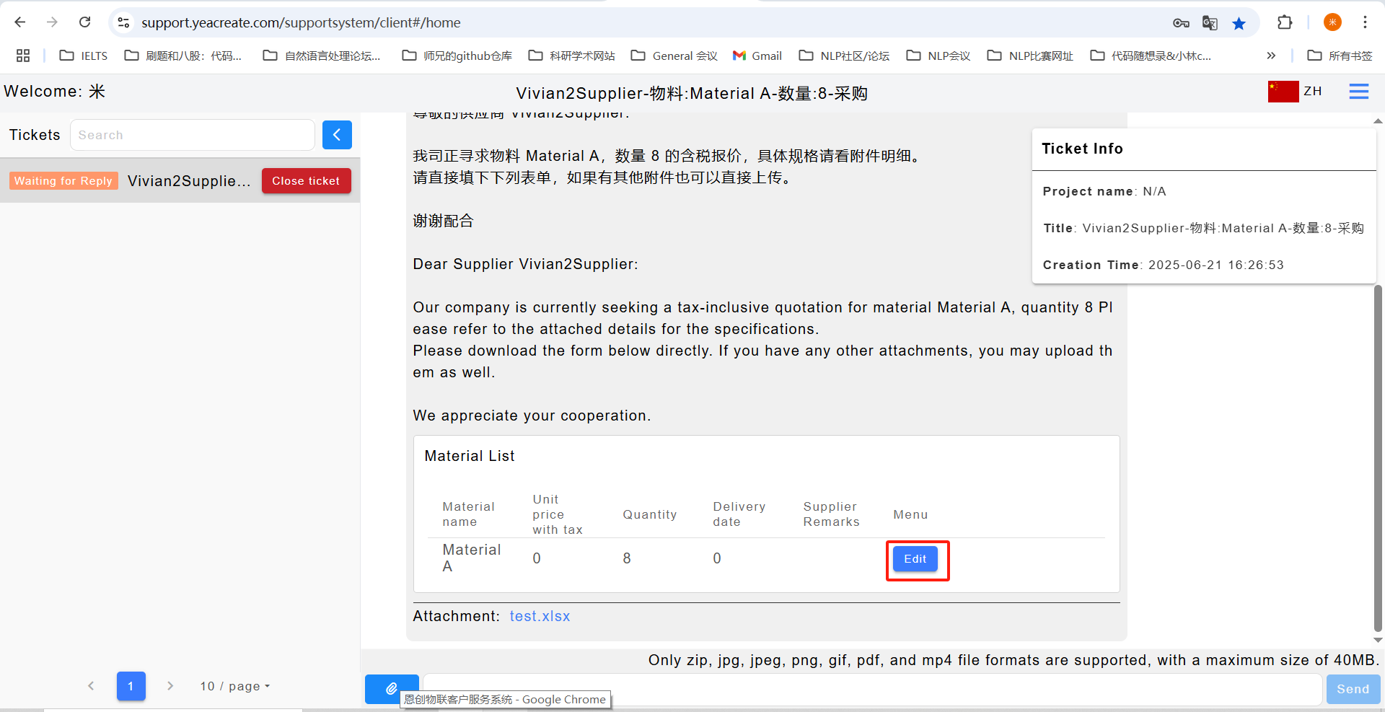
Task: Click Edit button for Material A
Action: [x=915, y=559]
